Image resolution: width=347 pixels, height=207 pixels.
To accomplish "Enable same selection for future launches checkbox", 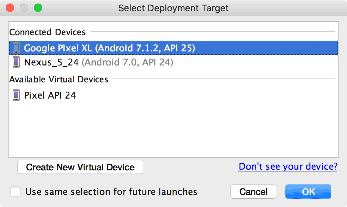I will click(x=15, y=192).
